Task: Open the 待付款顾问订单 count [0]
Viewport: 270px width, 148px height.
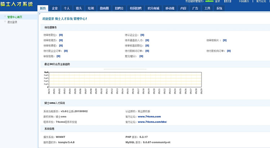Action: (x=147, y=51)
